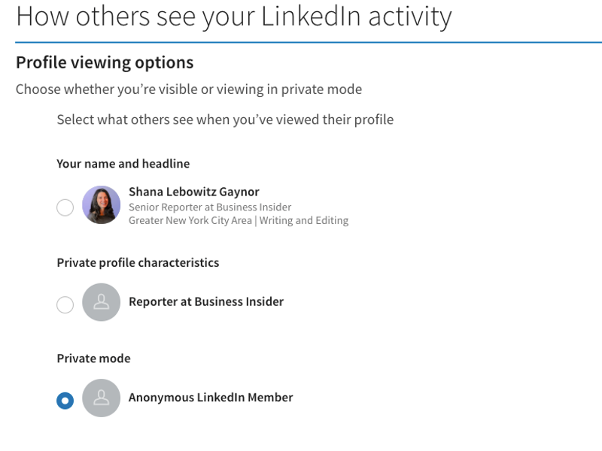The width and height of the screenshot is (602, 451).
Task: Click the Choose whether you're visible description
Action: click(189, 89)
